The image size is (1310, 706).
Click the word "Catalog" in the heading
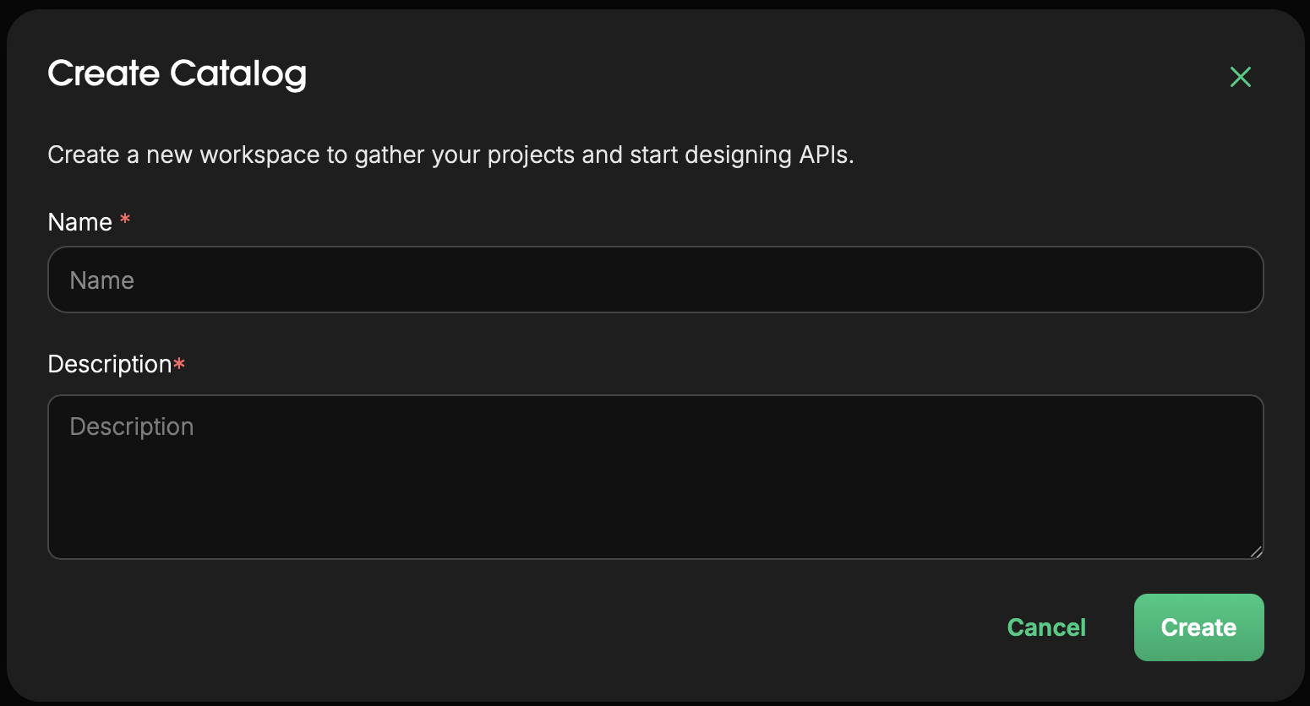pyautogui.click(x=237, y=74)
